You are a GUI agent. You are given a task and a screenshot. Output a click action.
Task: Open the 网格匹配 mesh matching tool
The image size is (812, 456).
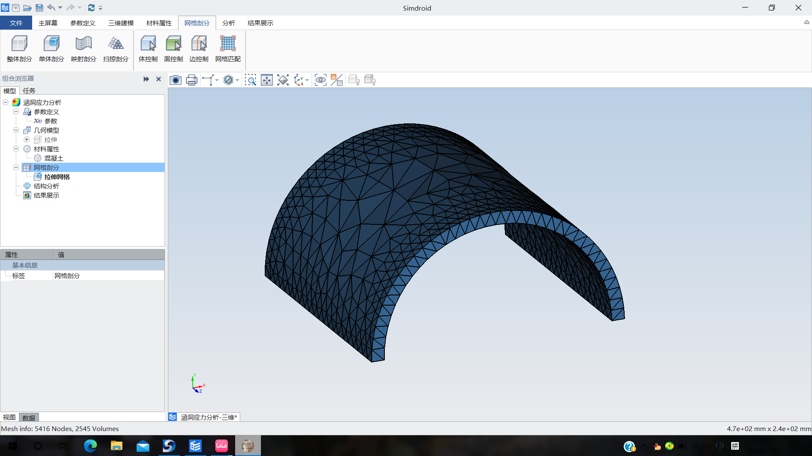coord(228,49)
